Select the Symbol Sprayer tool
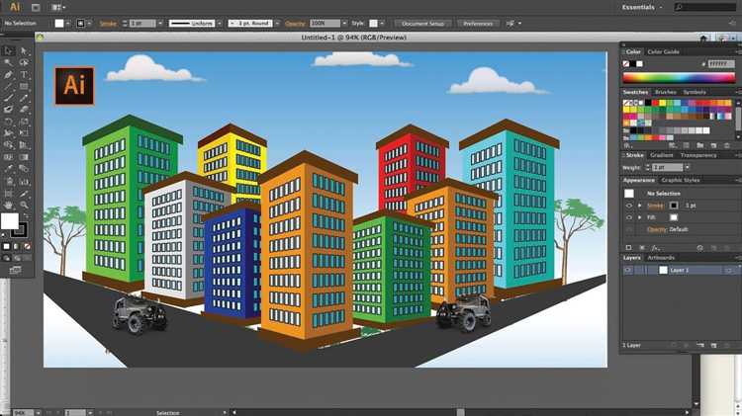This screenshot has height=416, width=742. [x=9, y=181]
